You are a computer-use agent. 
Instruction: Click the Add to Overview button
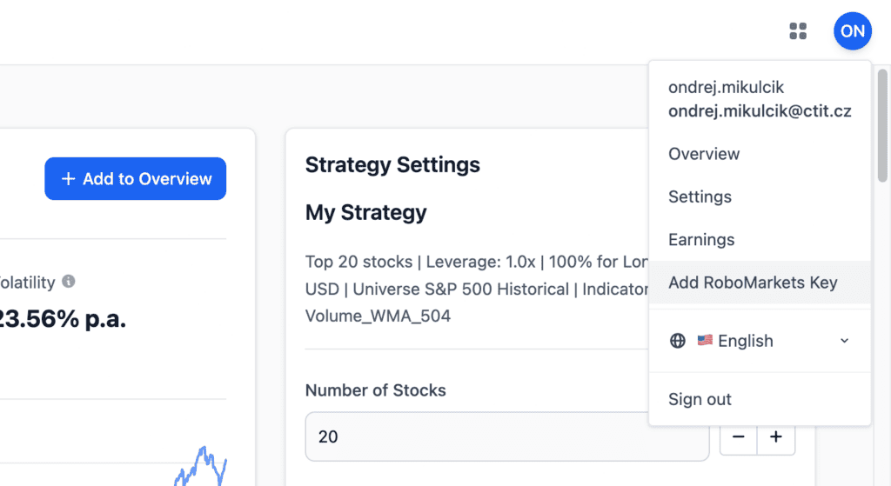[x=136, y=179]
